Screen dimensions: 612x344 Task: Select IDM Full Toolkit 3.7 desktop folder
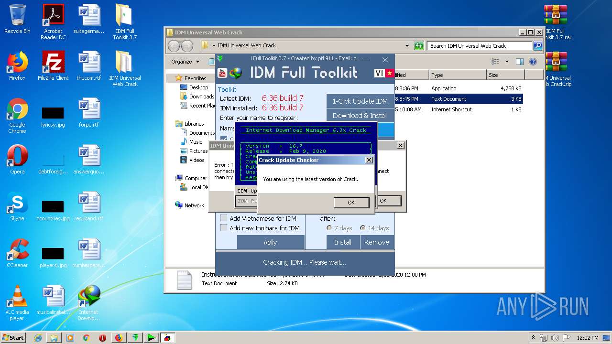coord(125,22)
